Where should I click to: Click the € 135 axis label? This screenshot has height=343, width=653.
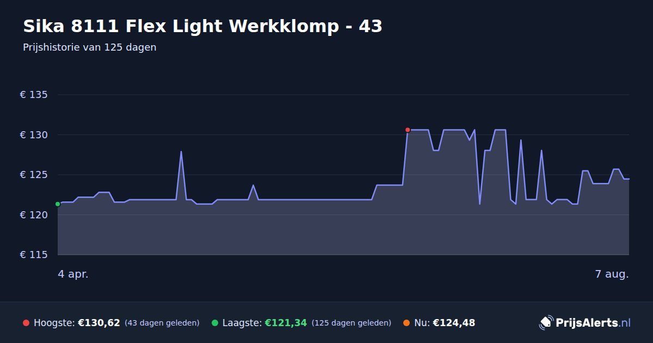(34, 95)
